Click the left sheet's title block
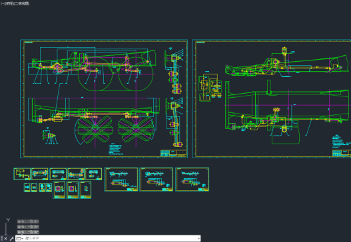 (x=173, y=153)
